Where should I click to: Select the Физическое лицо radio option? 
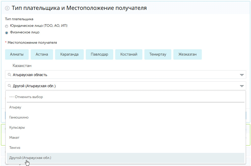coord(7,33)
